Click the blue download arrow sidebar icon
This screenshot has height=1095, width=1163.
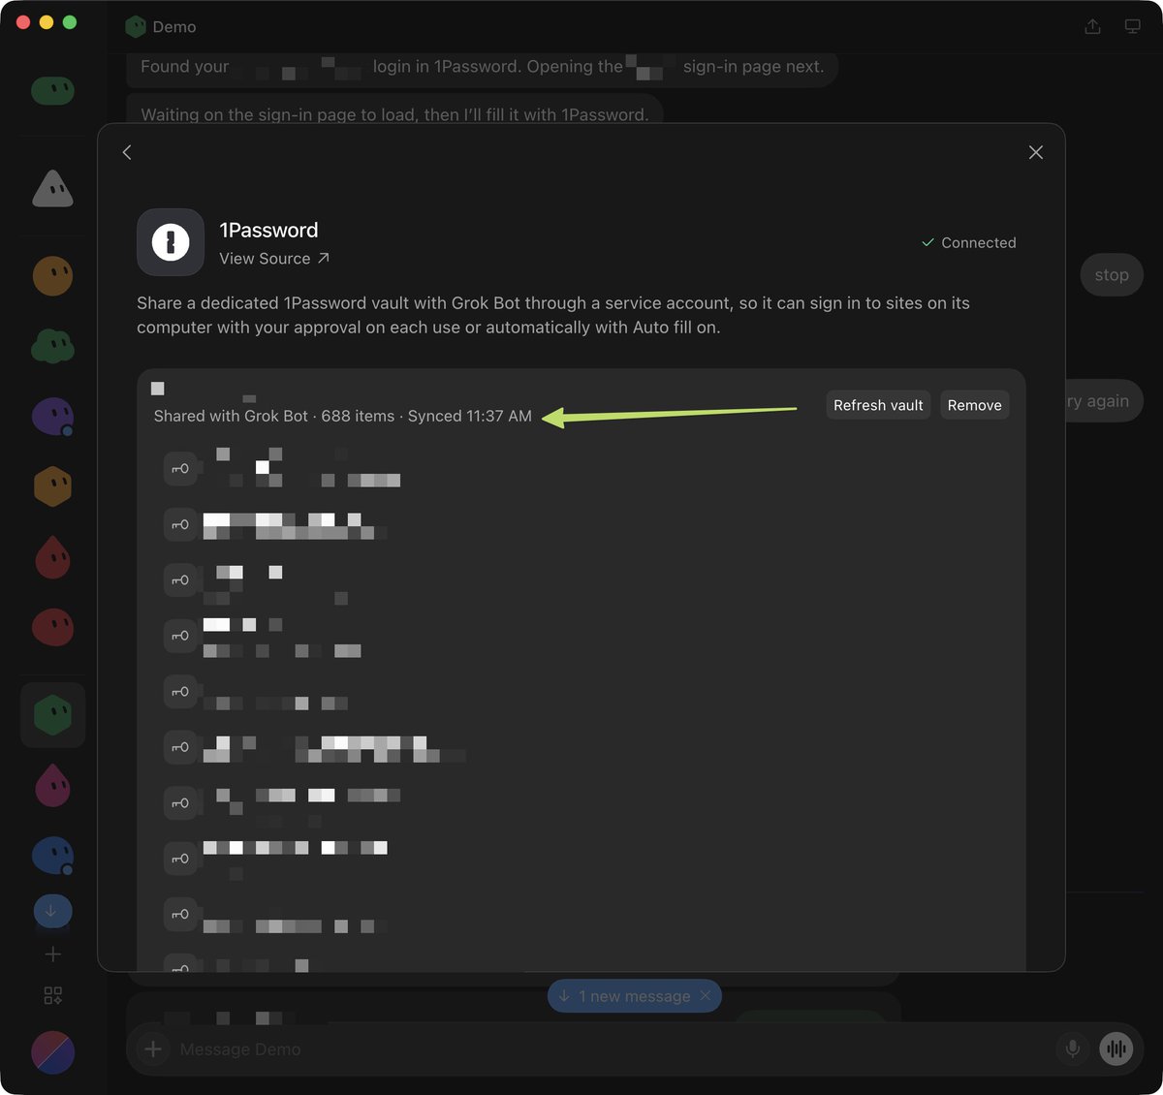(52, 911)
